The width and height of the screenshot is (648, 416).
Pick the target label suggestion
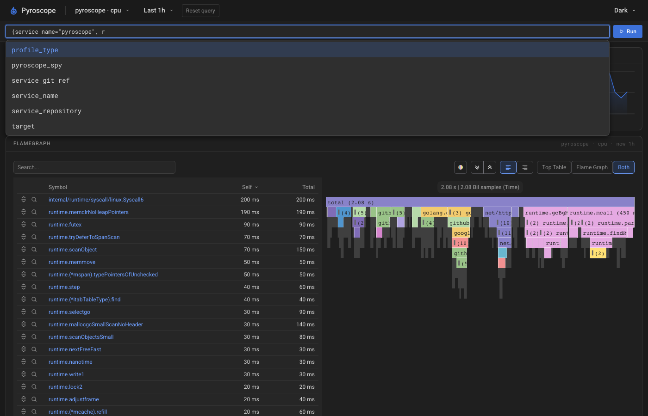click(x=307, y=126)
